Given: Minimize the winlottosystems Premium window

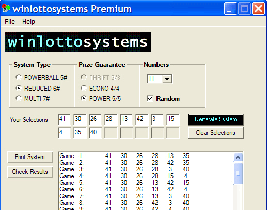Looking at the screenshot, I should (230, 8).
